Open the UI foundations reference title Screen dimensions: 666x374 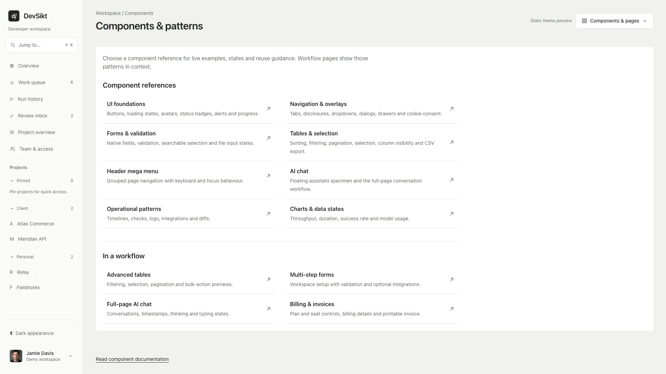[126, 104]
